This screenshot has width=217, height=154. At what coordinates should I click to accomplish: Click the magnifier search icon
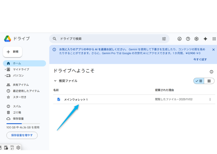(x=55, y=39)
